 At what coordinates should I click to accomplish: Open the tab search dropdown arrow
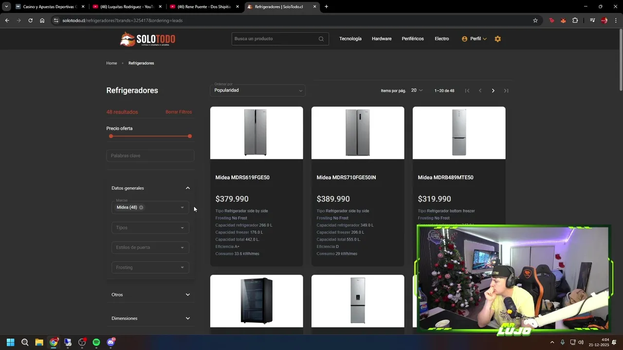click(6, 7)
